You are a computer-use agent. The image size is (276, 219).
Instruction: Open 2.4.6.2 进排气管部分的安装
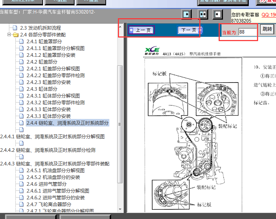pyautogui.click(x=56, y=198)
